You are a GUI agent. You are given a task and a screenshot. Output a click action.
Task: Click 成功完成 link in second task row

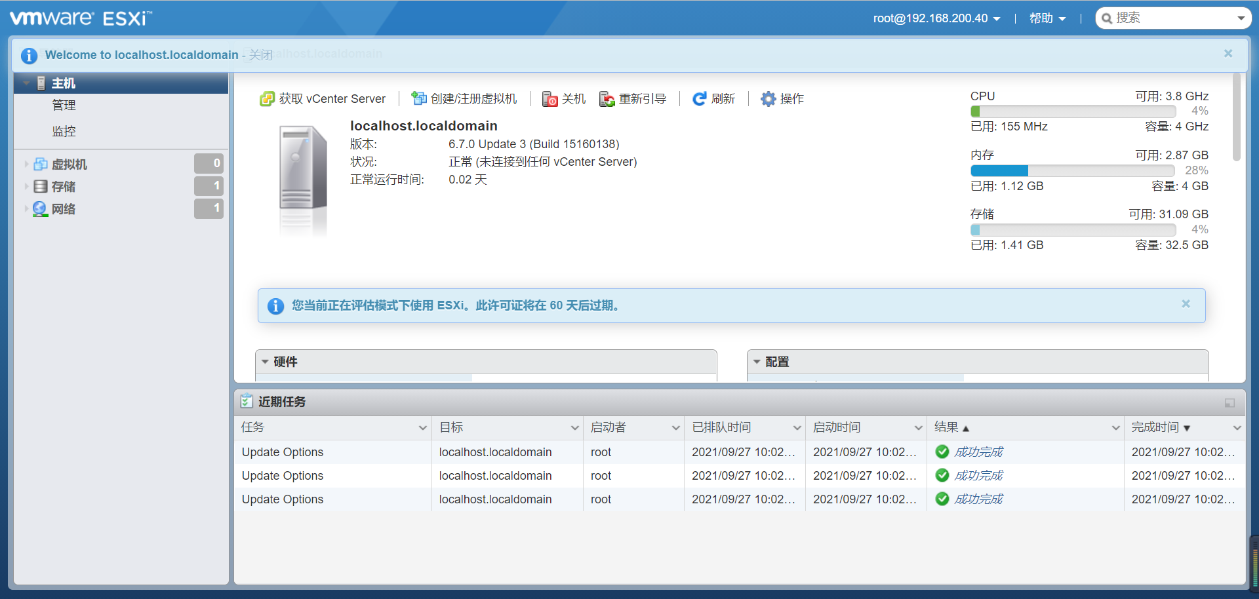click(x=978, y=476)
